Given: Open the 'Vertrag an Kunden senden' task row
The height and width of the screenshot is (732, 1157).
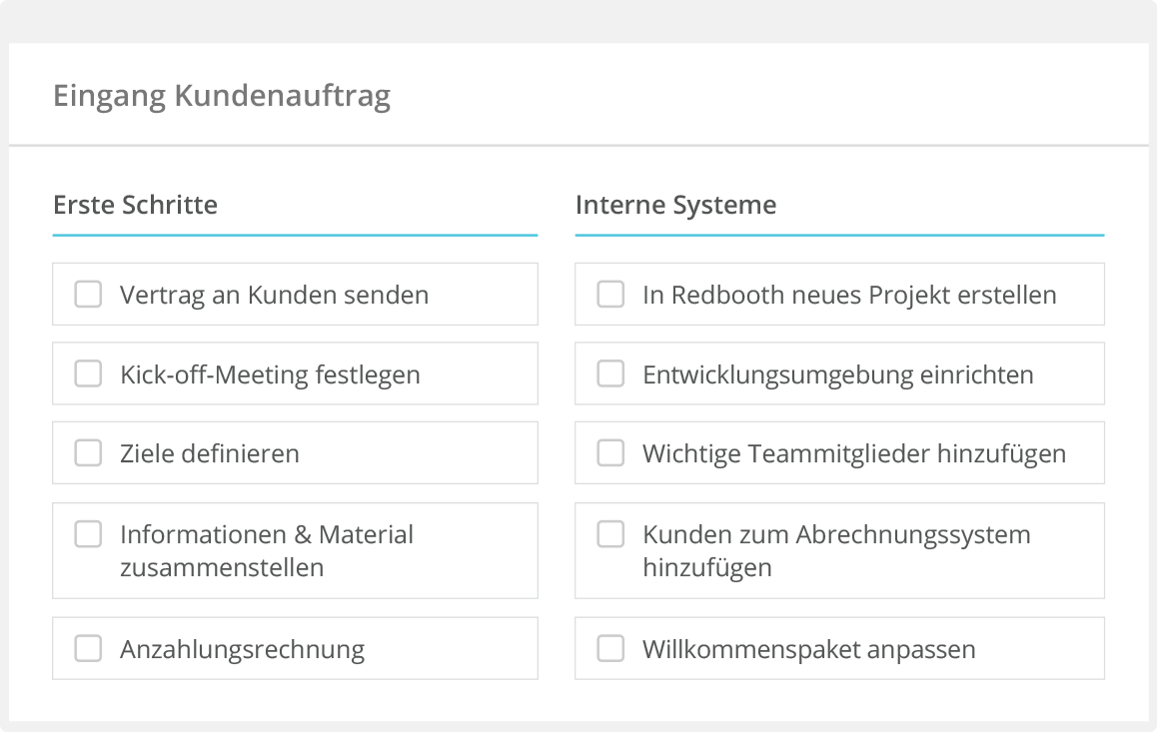Looking at the screenshot, I should pos(295,294).
